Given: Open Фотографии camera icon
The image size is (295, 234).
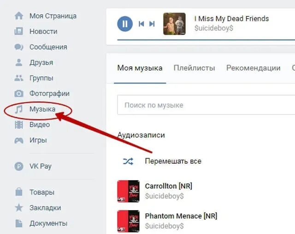Looking at the screenshot, I should tap(19, 93).
